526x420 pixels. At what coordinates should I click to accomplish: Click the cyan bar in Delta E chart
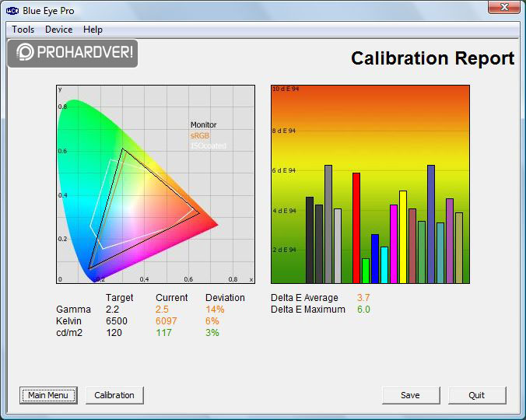click(384, 264)
